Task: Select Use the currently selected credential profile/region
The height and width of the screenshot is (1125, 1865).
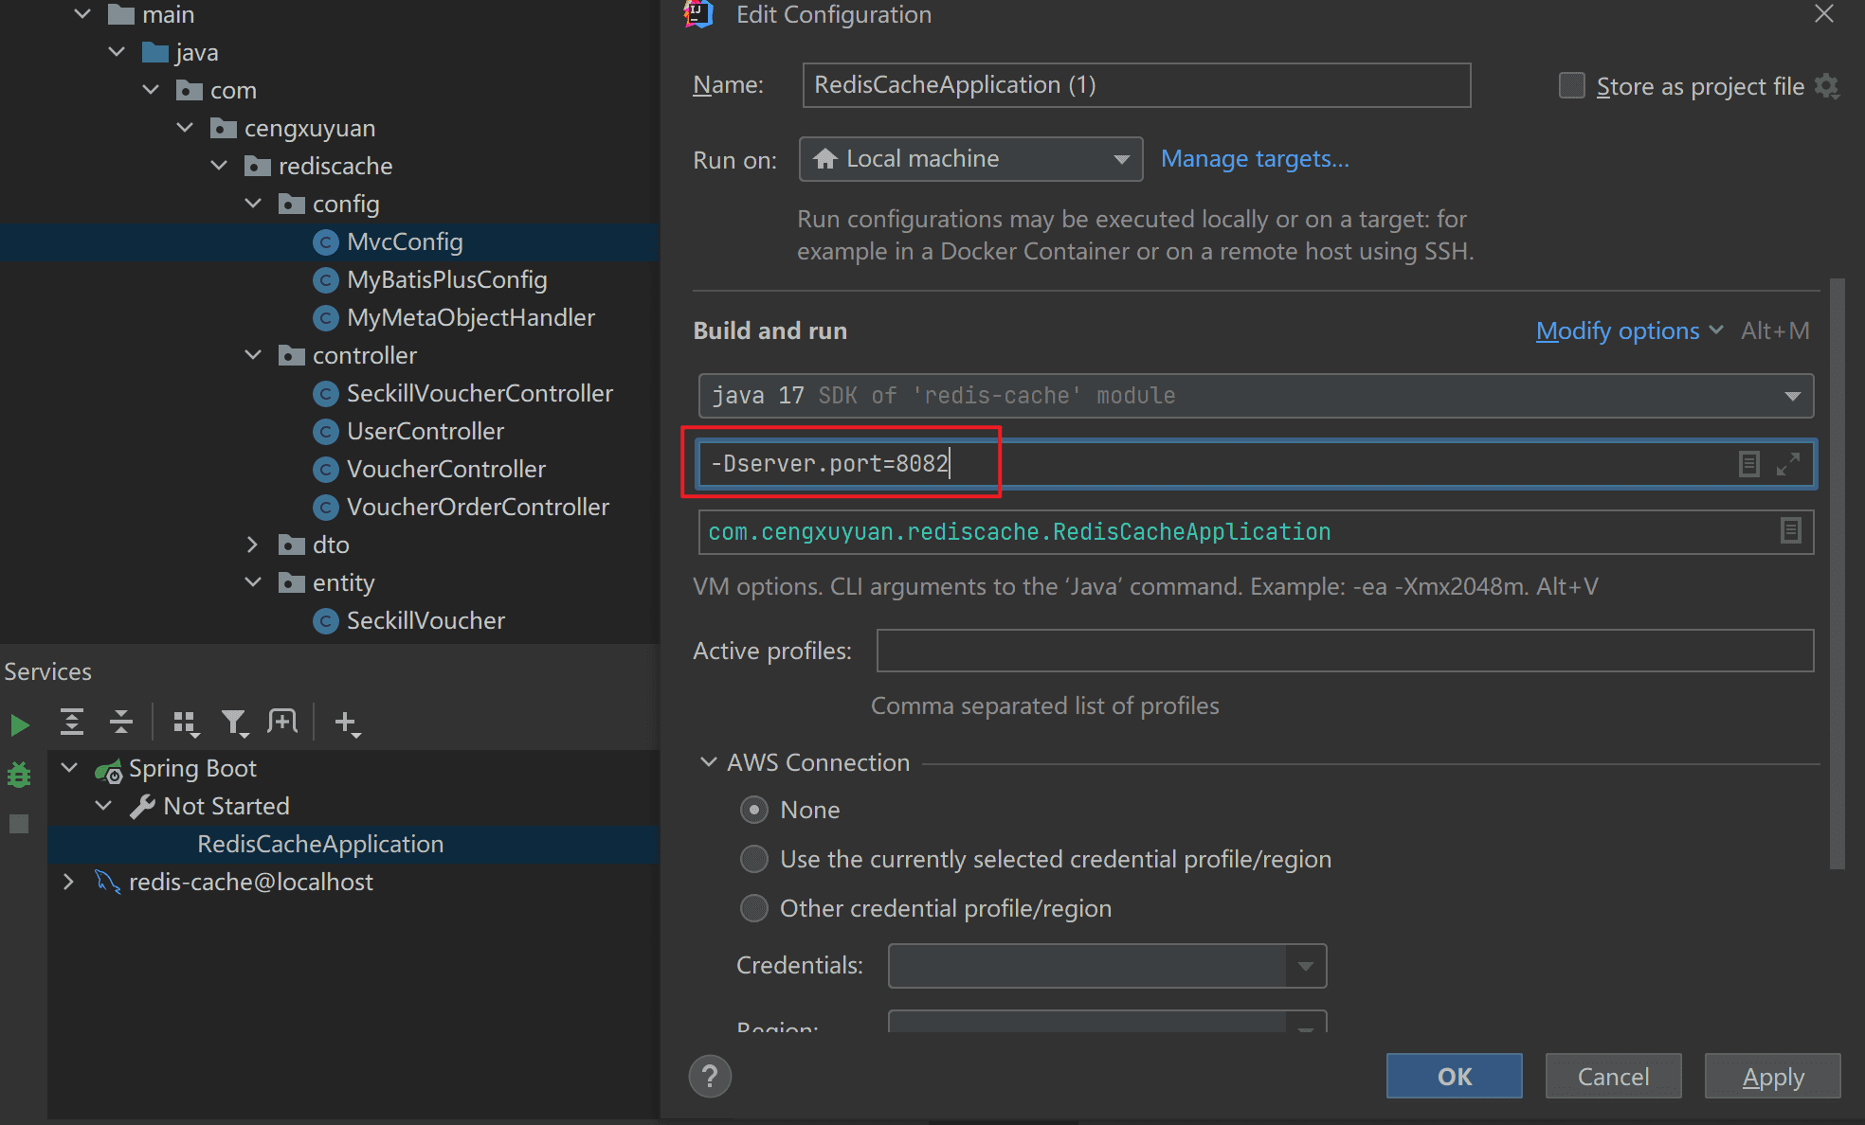Action: 754,859
